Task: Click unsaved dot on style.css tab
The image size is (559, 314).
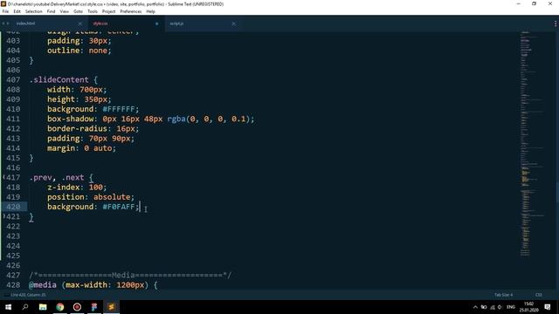Action: pyautogui.click(x=156, y=24)
